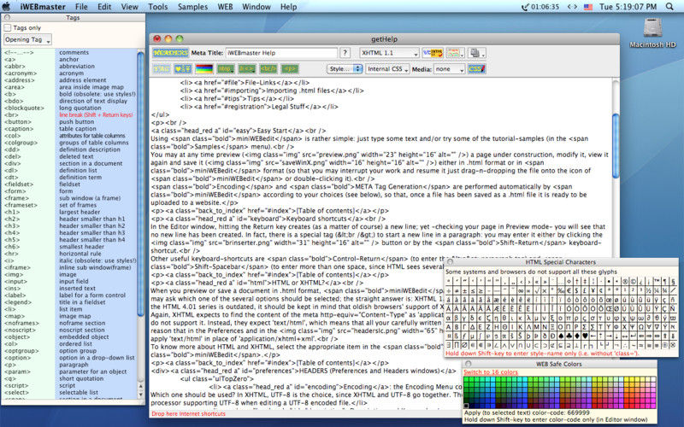Pick the selected black swatch in WEB Safe Colors

click(466, 407)
